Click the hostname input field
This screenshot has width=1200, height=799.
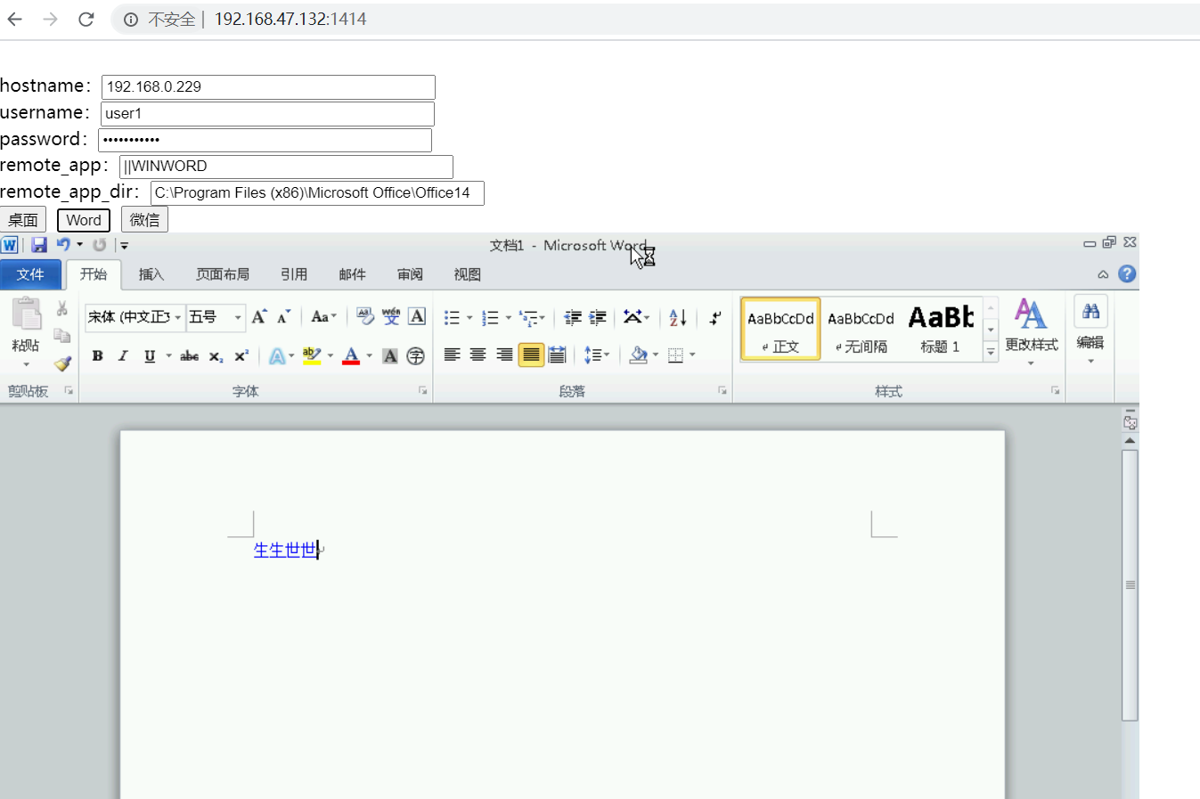(x=268, y=86)
